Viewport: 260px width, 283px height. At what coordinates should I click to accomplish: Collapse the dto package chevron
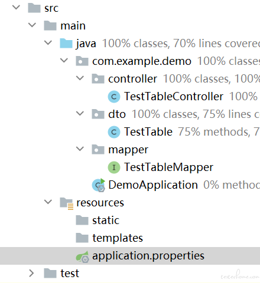pos(80,113)
